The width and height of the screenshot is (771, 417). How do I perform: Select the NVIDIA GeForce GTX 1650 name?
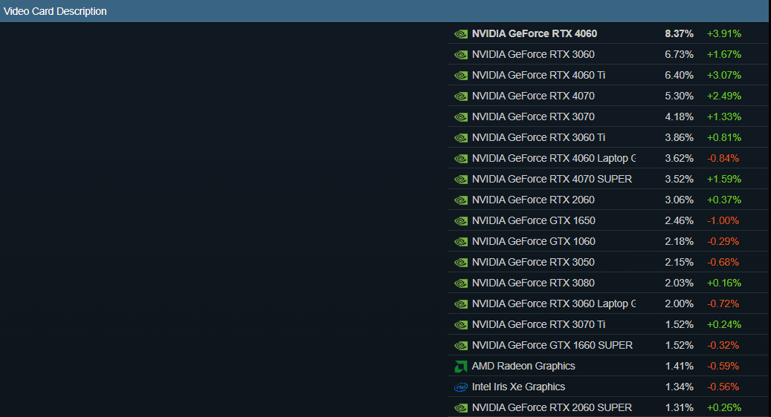click(534, 220)
